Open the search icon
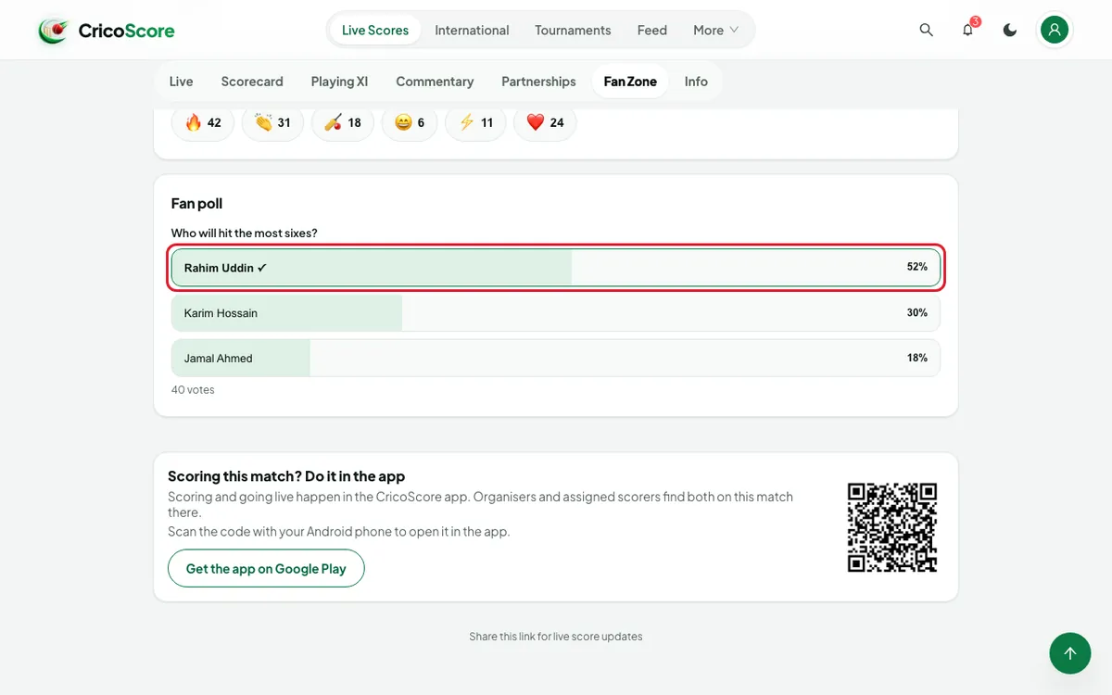Screen dimensions: 1112x695 pos(926,30)
